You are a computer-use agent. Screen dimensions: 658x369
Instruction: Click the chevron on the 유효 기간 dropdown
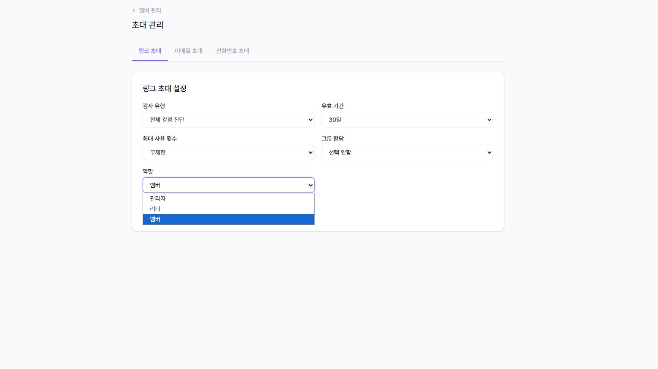(489, 120)
